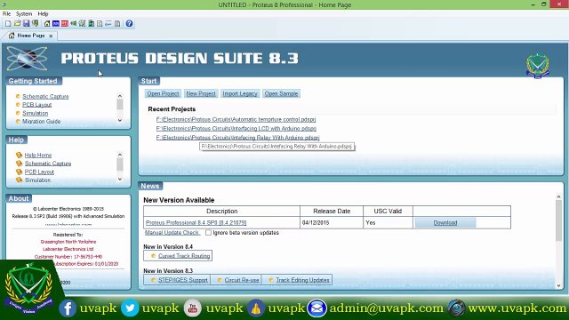Image resolution: width=569 pixels, height=320 pixels.
Task: Open Schematic Capture via blue toolbar icon
Action: [56, 24]
